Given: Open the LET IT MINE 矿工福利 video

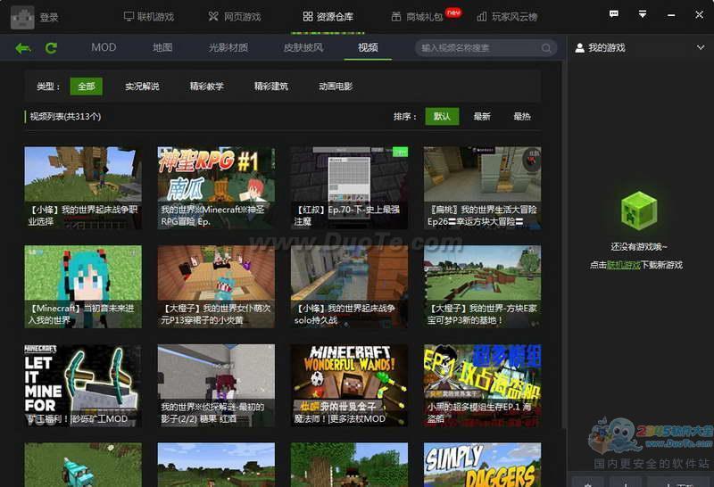Looking at the screenshot, I should point(83,385).
